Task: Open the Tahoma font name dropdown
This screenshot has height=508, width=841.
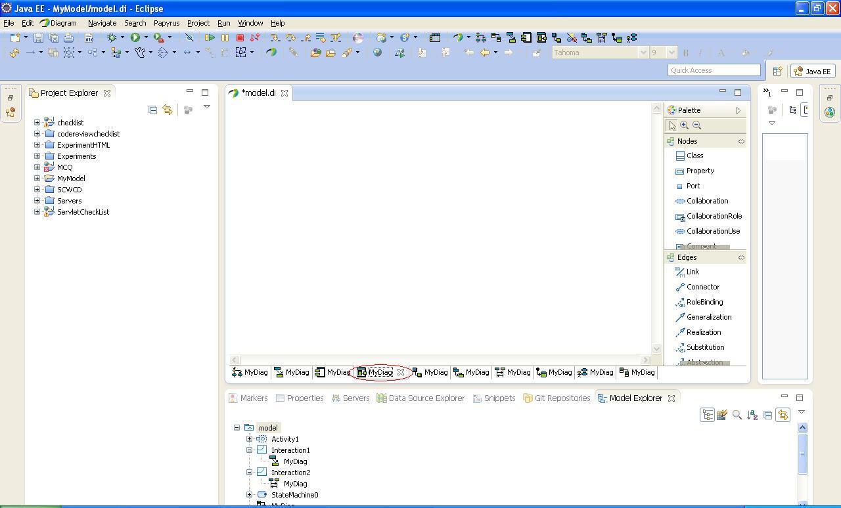Action: (x=644, y=53)
